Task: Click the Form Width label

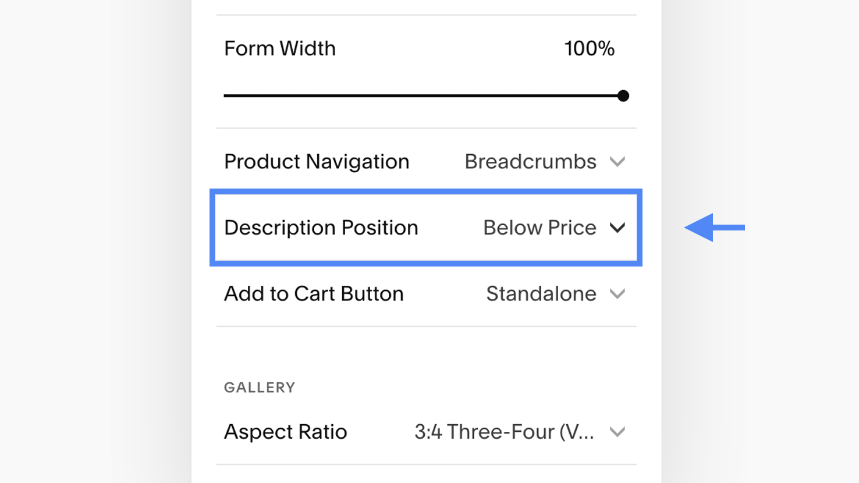Action: 280,49
